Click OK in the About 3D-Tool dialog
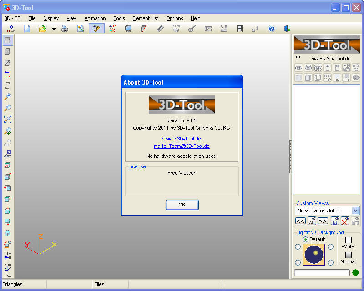364x291 pixels. tap(182, 205)
